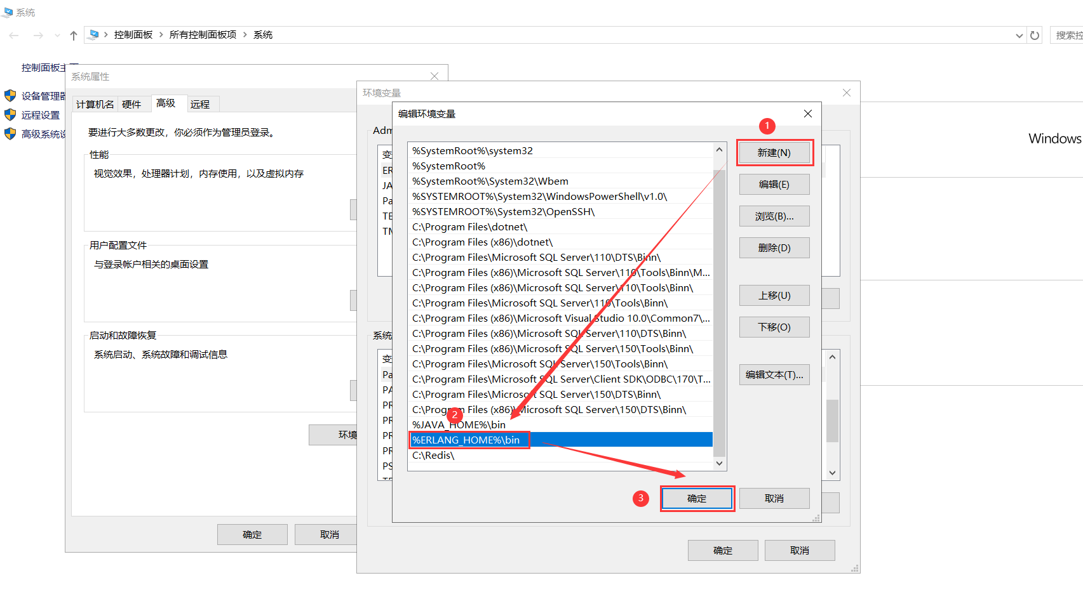This screenshot has height=611, width=1083.
Task: Open the 浏览(B)... browse button
Action: [774, 216]
